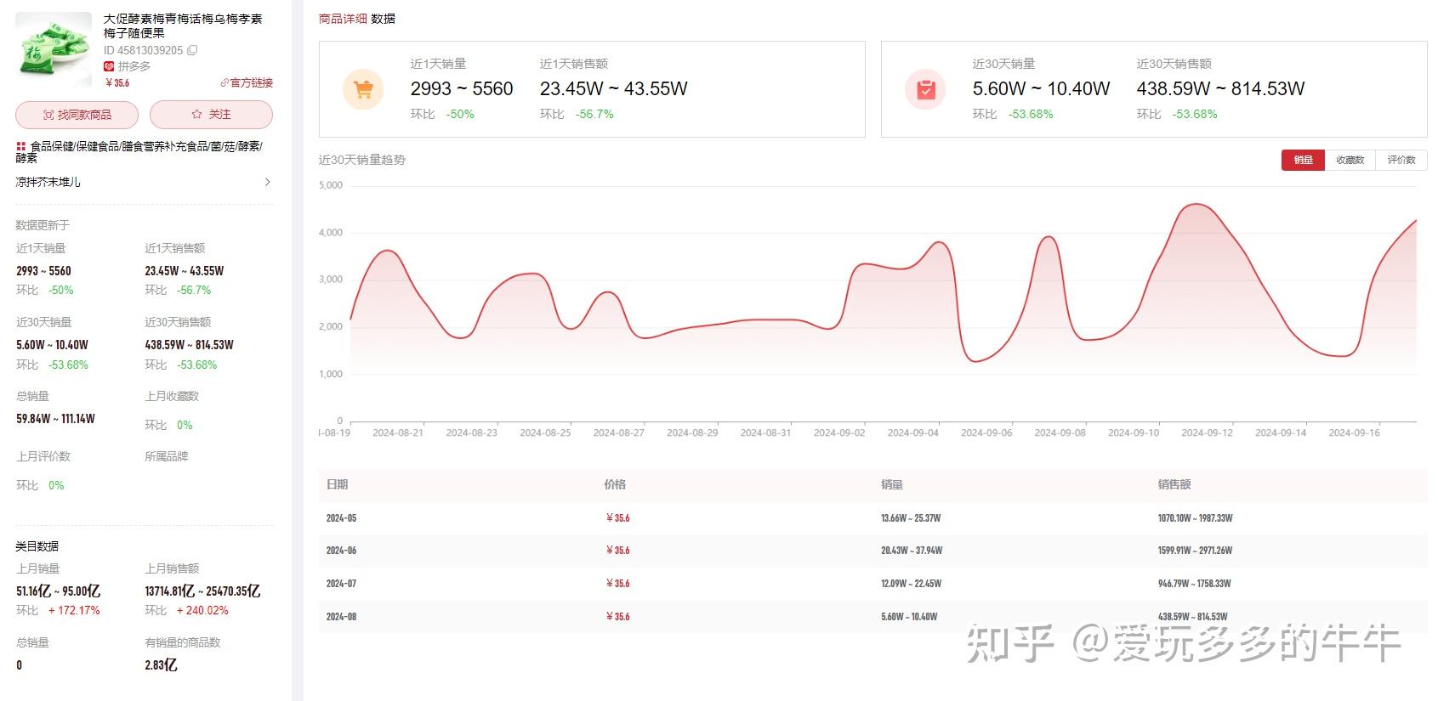Click the + 240.02% category change value
1438x701 pixels.
click(x=202, y=611)
